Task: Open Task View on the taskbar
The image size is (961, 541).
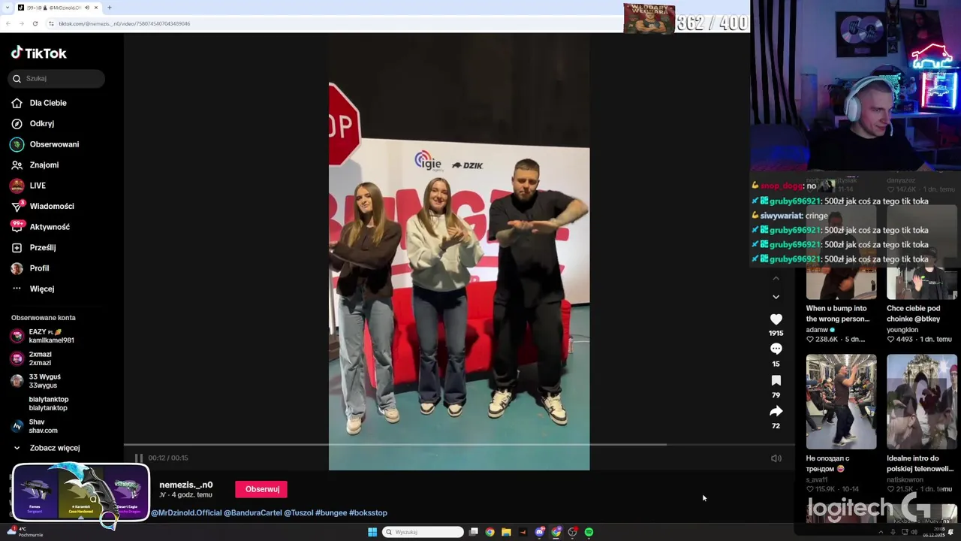Action: pos(474,532)
